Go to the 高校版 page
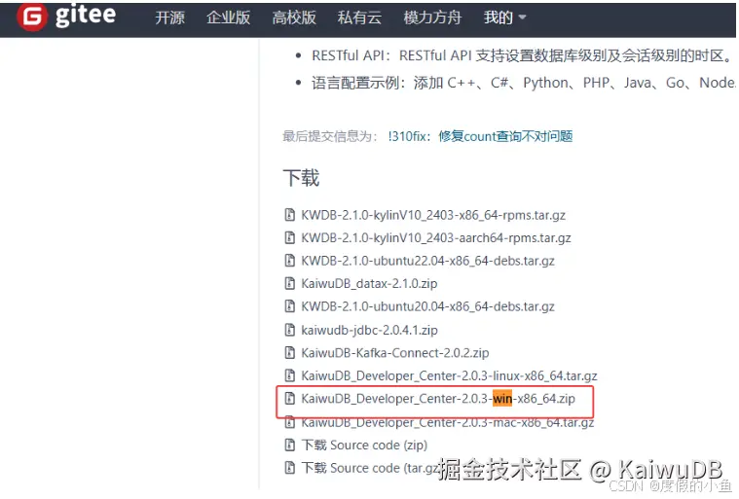Image resolution: width=739 pixels, height=499 pixels. 294,18
